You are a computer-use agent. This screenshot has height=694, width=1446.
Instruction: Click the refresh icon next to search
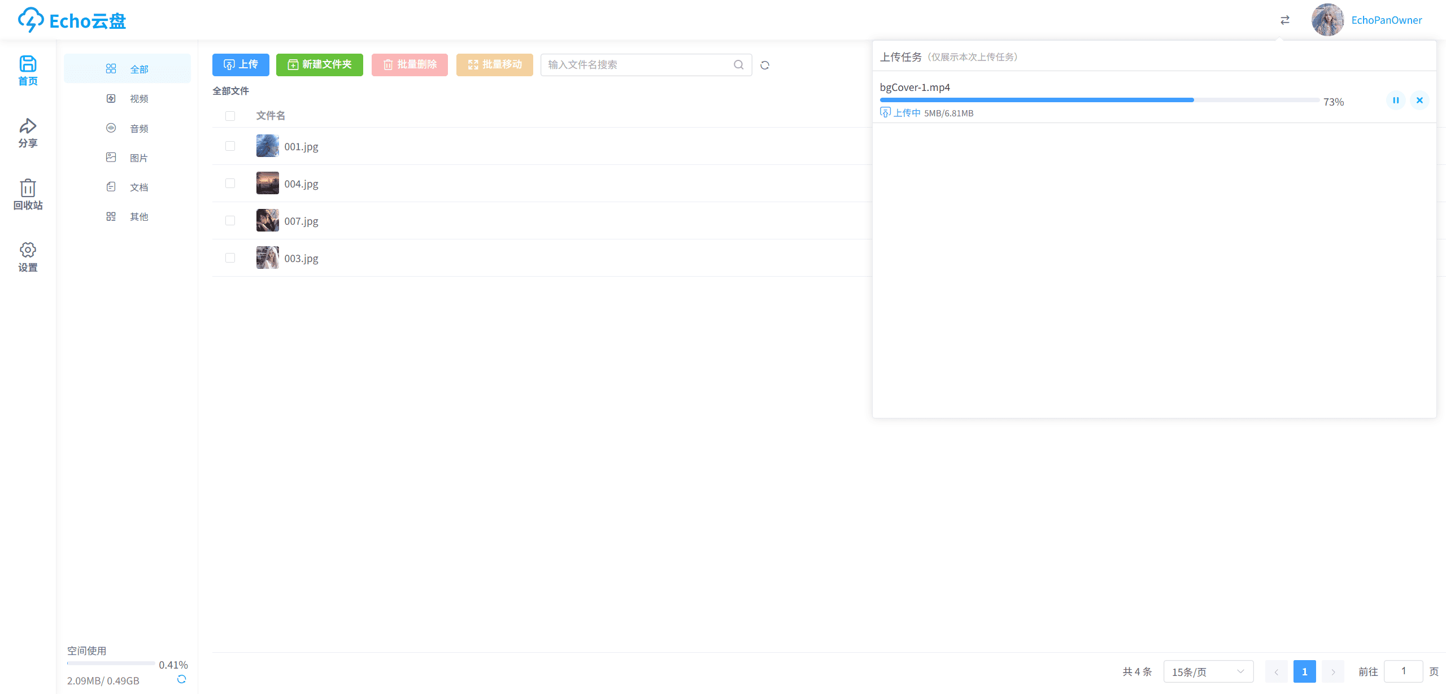click(765, 64)
